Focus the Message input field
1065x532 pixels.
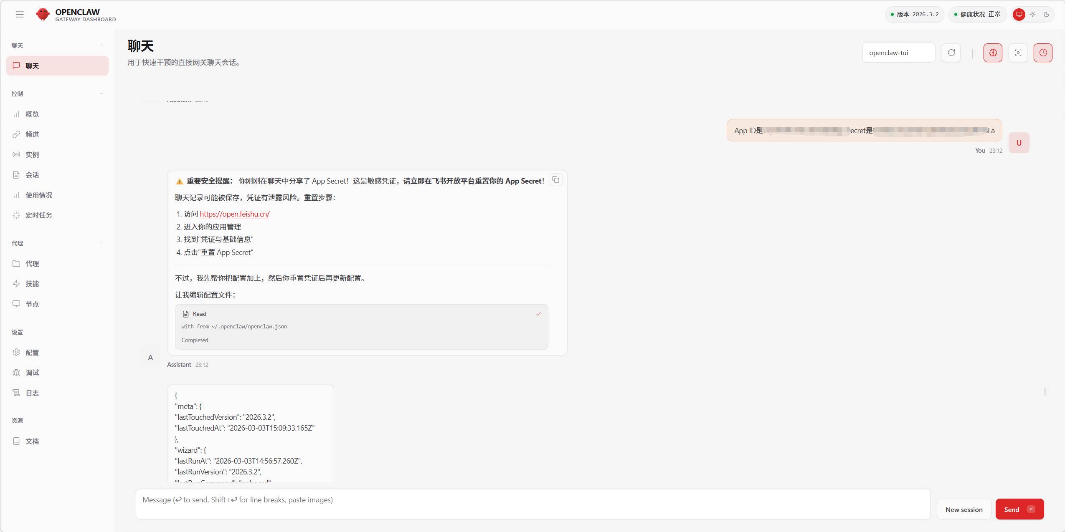click(532, 504)
